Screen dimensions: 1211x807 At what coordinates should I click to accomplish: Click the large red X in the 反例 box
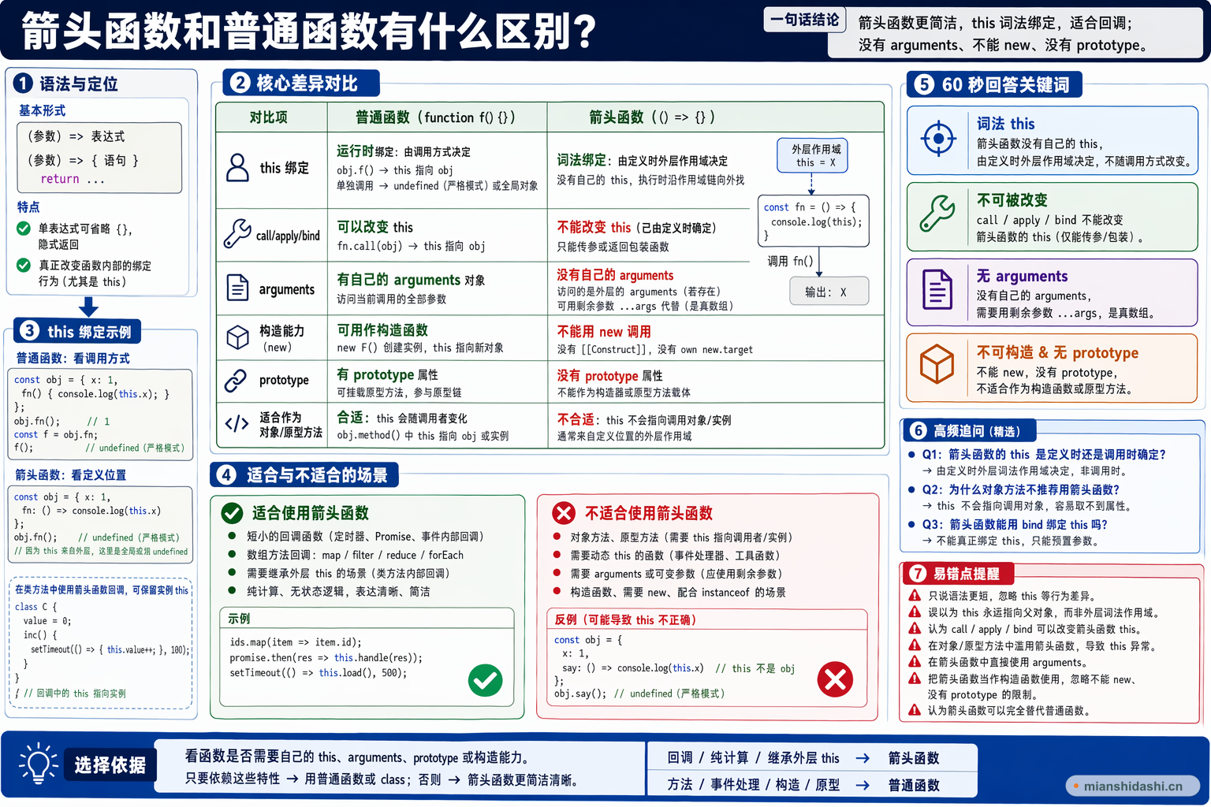click(835, 679)
